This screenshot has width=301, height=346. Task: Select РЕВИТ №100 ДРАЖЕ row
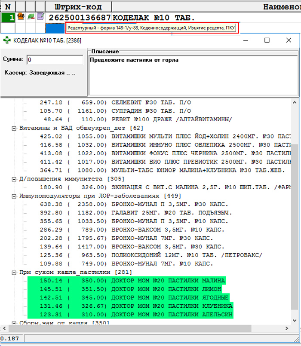(136, 119)
